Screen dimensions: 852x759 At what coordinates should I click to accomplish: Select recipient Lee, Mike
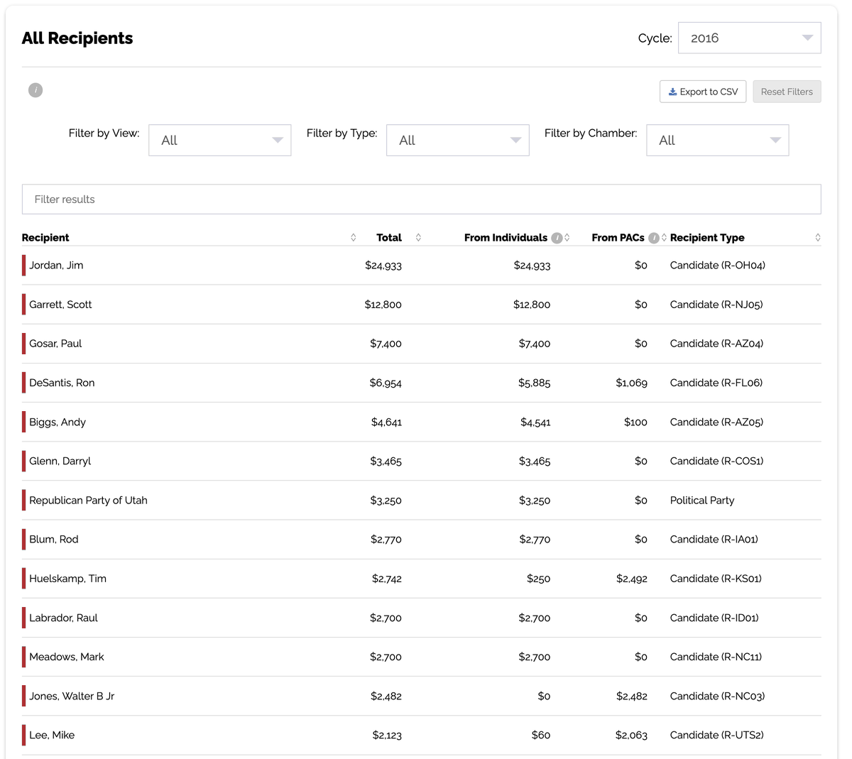point(52,735)
